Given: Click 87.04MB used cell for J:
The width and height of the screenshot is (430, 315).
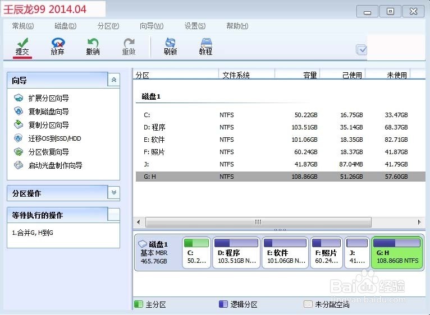Looking at the screenshot, I should [x=351, y=164].
